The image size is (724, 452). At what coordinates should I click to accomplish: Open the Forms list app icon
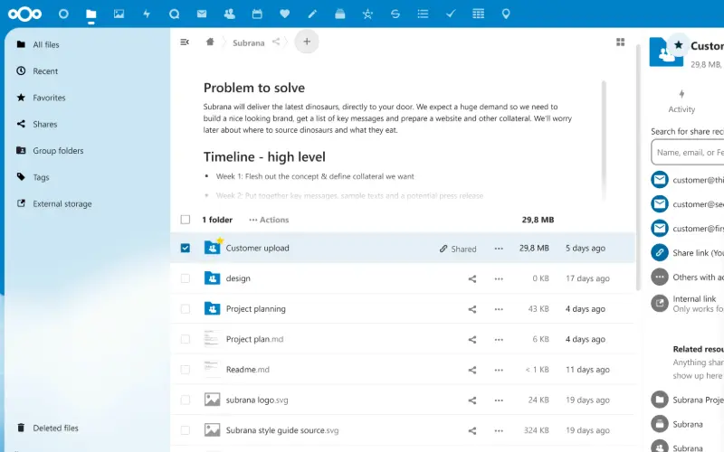pyautogui.click(x=423, y=14)
